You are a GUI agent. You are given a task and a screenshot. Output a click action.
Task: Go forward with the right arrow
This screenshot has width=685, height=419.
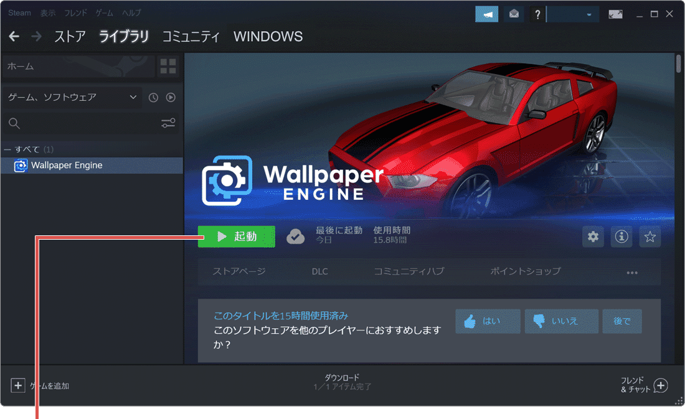pos(37,36)
